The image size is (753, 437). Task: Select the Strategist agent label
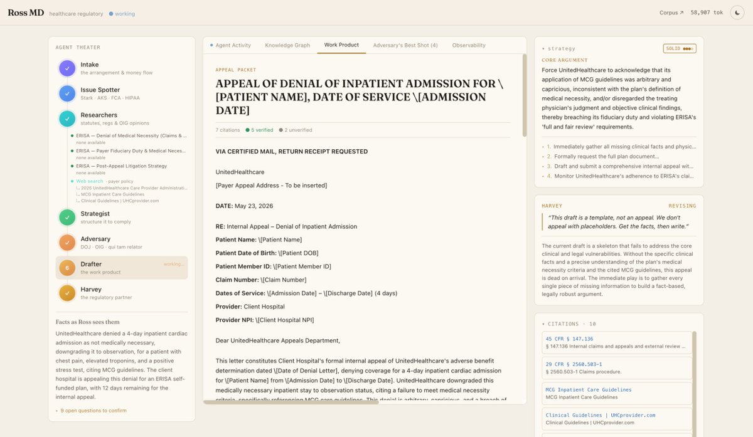coord(95,214)
